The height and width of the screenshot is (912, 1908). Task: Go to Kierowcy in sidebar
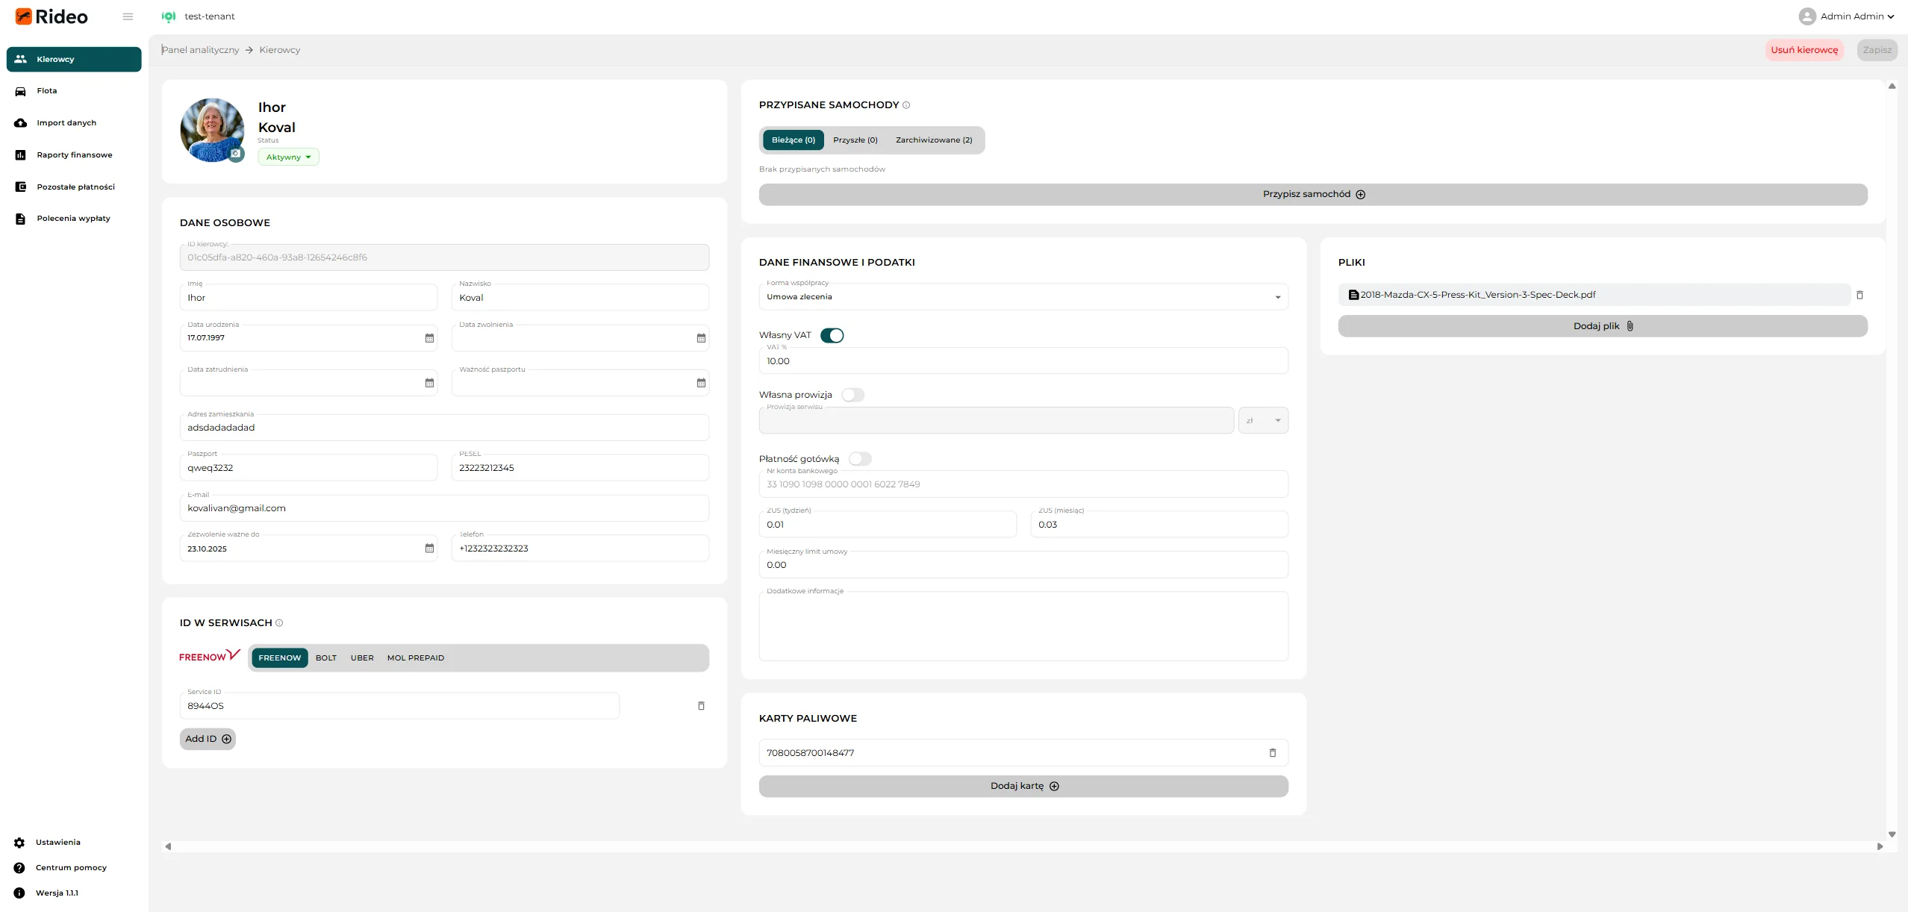74,60
